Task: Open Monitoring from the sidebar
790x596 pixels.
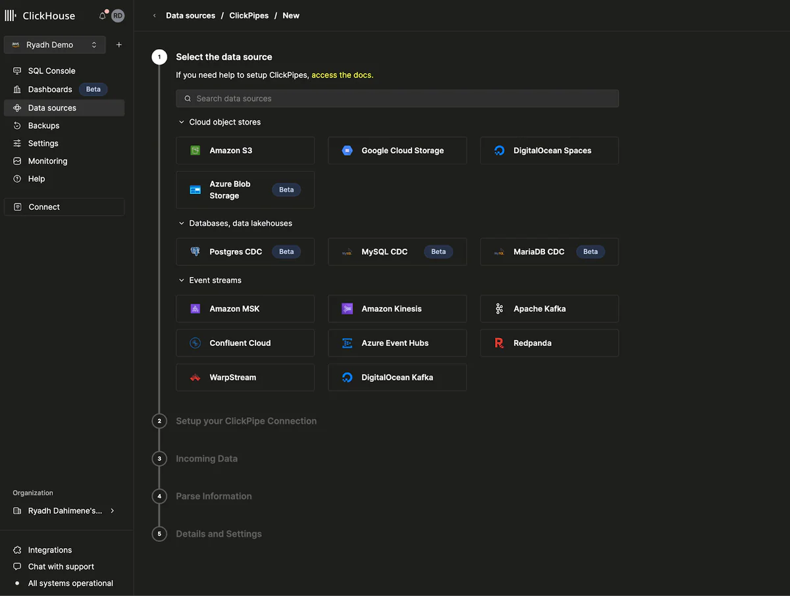Action: [47, 161]
